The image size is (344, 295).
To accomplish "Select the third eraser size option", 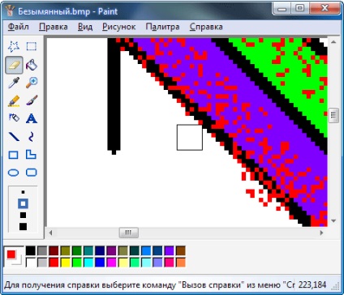I will pos(23,215).
